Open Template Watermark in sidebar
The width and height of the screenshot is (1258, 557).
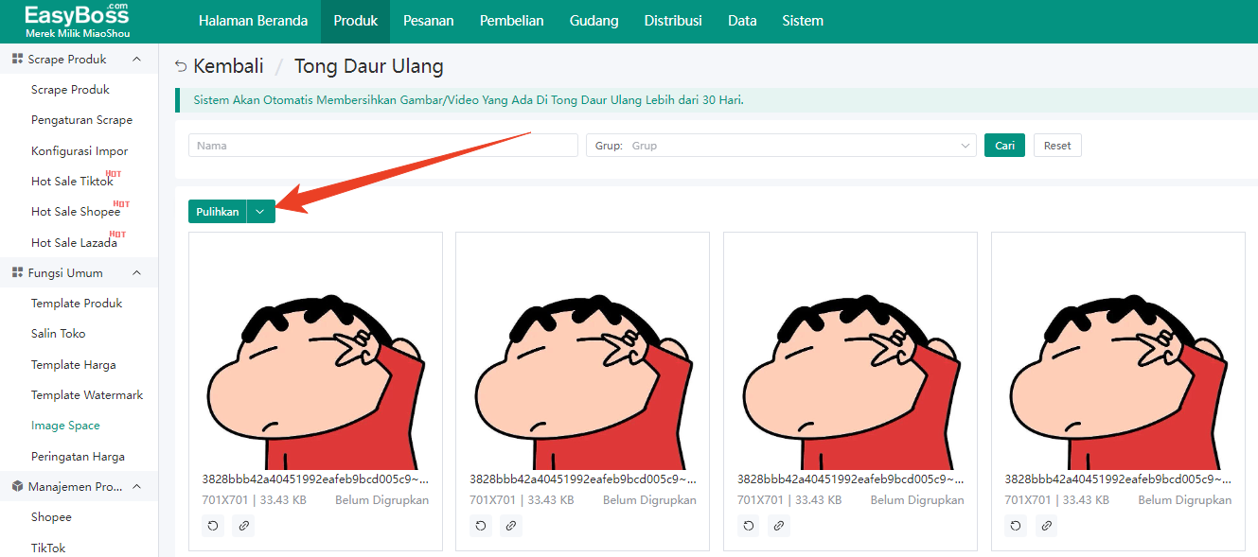point(87,395)
